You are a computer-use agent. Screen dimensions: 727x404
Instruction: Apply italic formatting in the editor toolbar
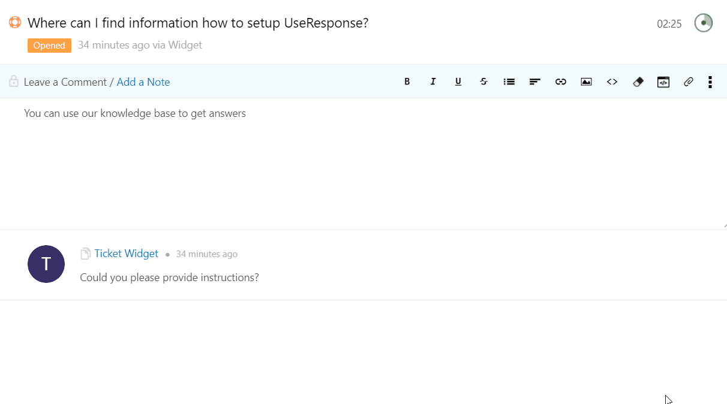coord(432,82)
